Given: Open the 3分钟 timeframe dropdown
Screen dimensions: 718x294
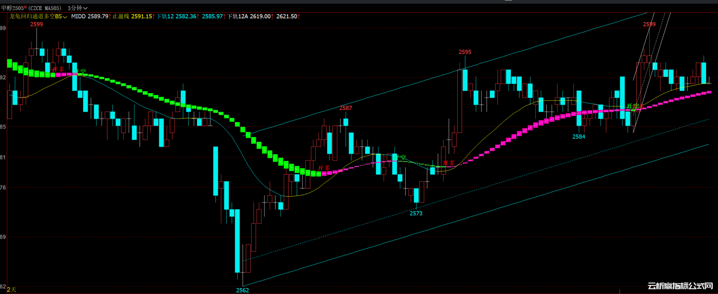Looking at the screenshot, I should (x=77, y=9).
